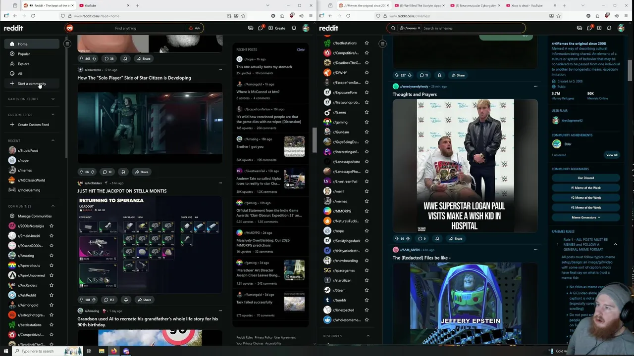Click Create button in left window header
Screen dimensions: 634x356
click(x=277, y=28)
